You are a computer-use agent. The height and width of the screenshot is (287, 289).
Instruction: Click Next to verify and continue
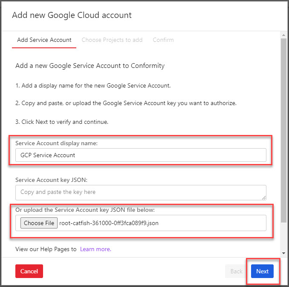[x=262, y=271]
